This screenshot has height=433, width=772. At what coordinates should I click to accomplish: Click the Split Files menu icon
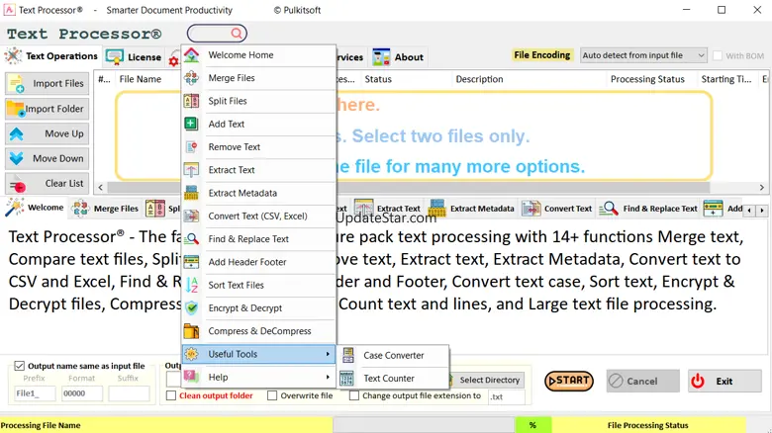pyautogui.click(x=192, y=101)
